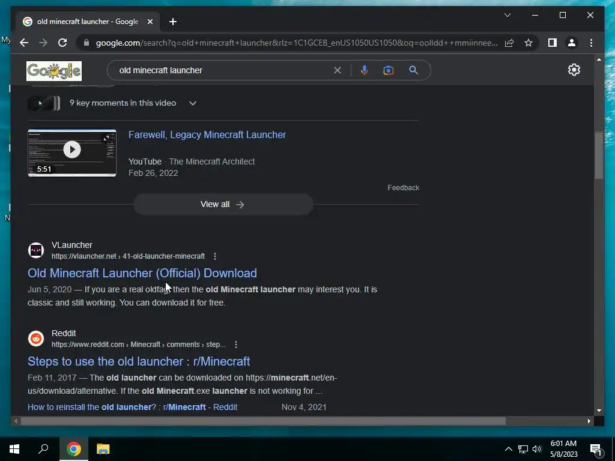Click the horizontal scrollbar's left arrow
This screenshot has width=615, height=461.
pos(16,421)
